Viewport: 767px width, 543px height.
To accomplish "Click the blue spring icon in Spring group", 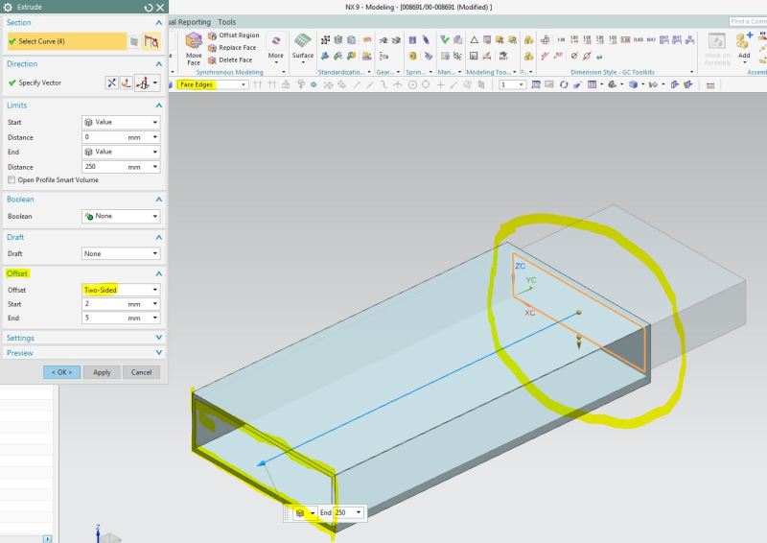I will coord(412,40).
